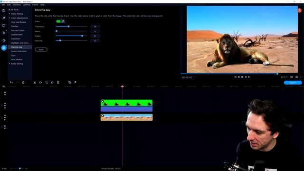Screen dimensions: 304x171
Task: Open Color Adjustments half-circle icon
Action: tap(52, 82)
